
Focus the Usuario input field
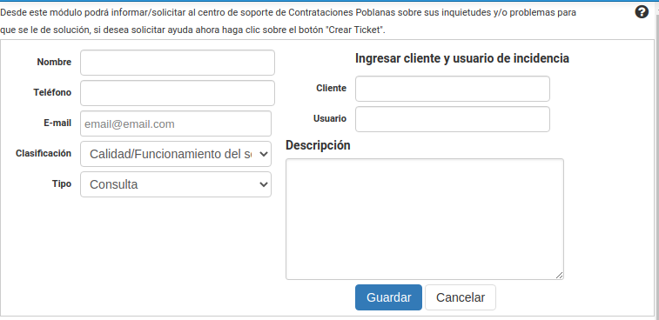(452, 119)
